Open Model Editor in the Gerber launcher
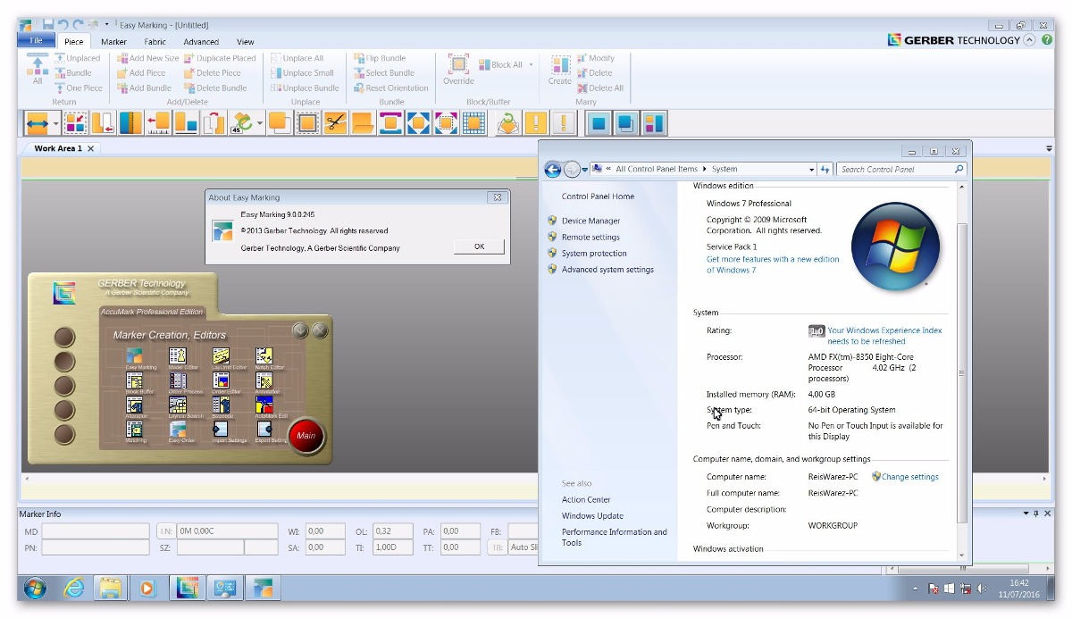Viewport: 1072px width, 618px height. tap(178, 357)
